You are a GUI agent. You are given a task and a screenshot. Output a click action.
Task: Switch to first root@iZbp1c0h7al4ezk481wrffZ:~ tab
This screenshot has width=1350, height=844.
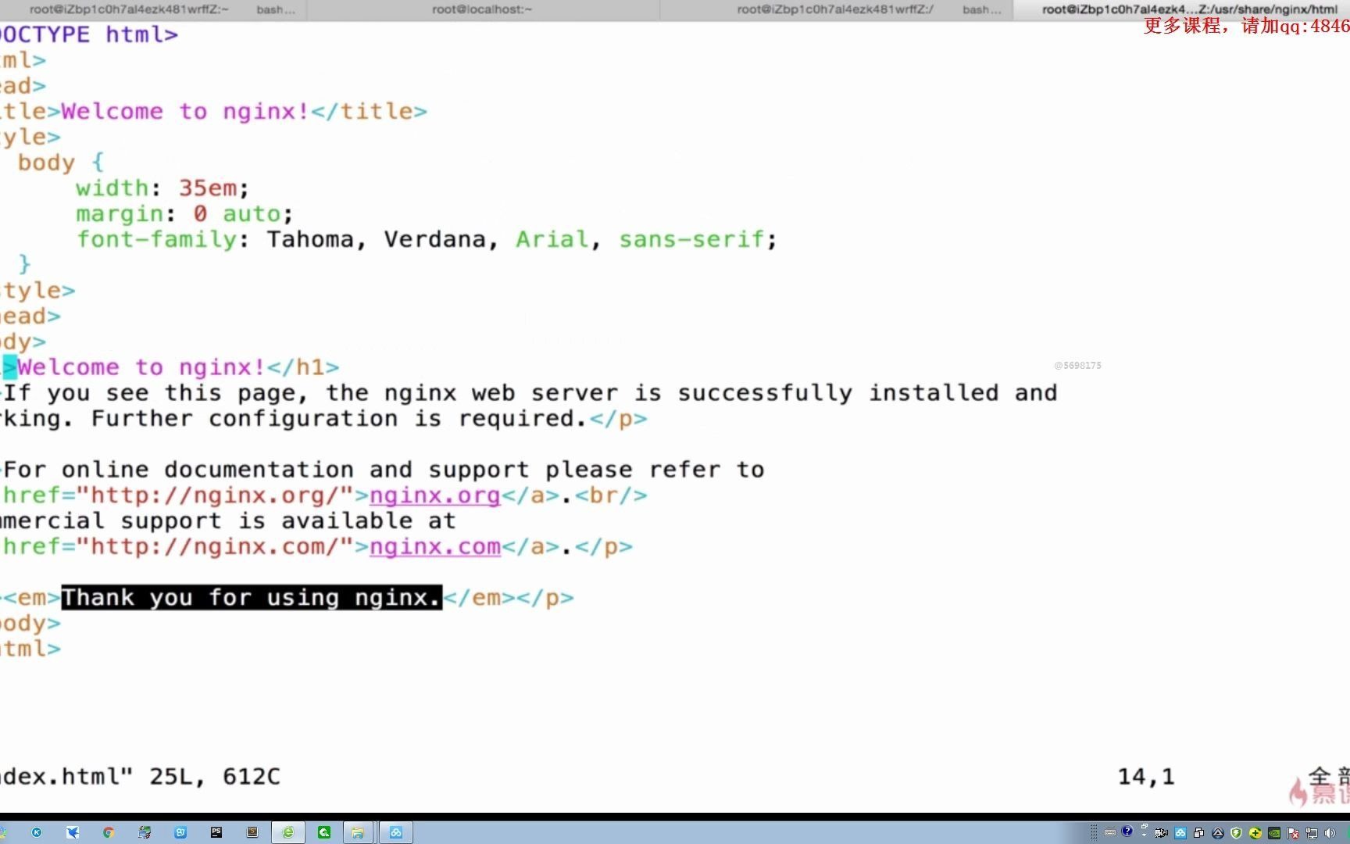pyautogui.click(x=129, y=9)
